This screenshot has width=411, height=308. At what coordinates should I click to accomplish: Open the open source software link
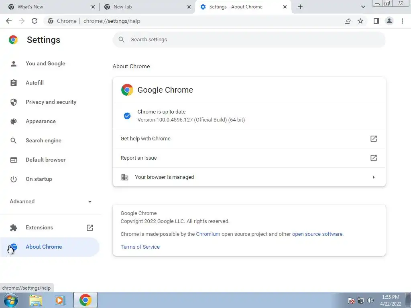[x=317, y=234]
